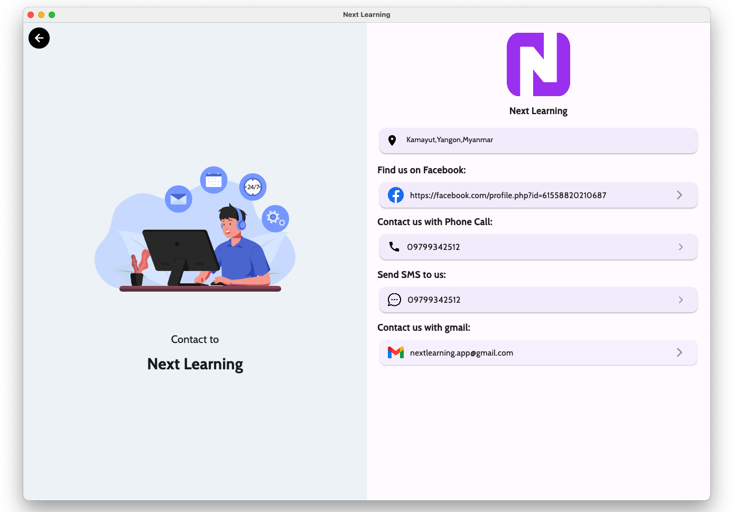Open the Facebook profile URL link
This screenshot has width=734, height=512.
(508, 196)
